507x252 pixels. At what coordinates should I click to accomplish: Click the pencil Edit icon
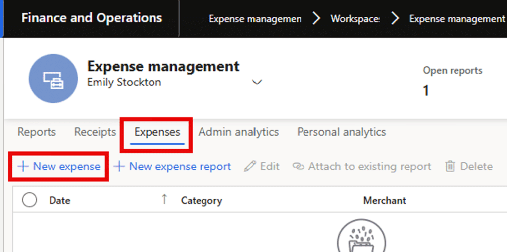click(x=251, y=167)
